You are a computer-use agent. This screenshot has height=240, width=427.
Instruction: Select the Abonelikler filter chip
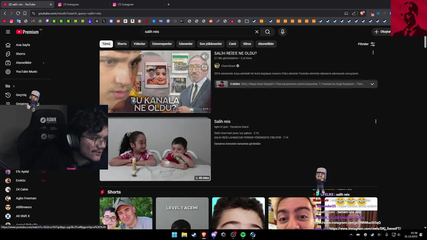click(266, 44)
